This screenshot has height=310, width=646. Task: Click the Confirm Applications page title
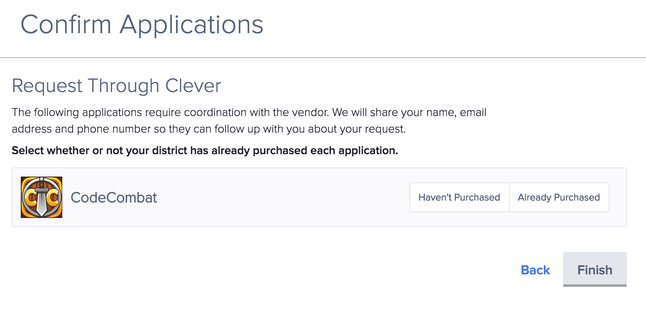[x=142, y=24]
